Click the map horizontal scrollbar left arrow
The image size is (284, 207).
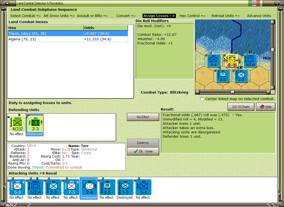pyautogui.click(x=197, y=92)
